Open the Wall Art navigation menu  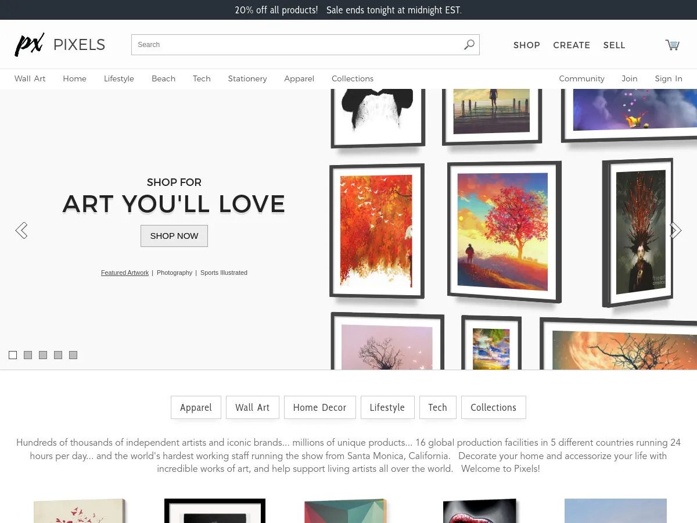(x=30, y=78)
